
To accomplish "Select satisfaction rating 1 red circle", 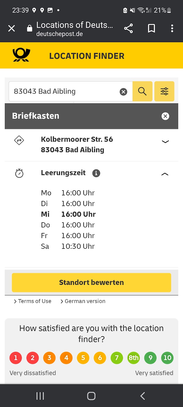I will [16, 358].
